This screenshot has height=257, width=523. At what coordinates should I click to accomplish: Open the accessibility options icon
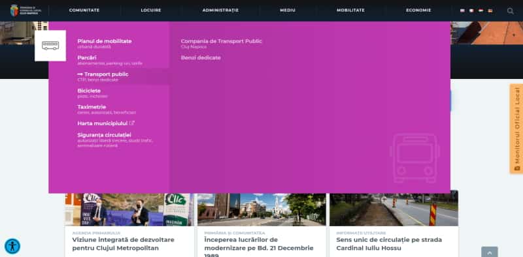pos(12,246)
